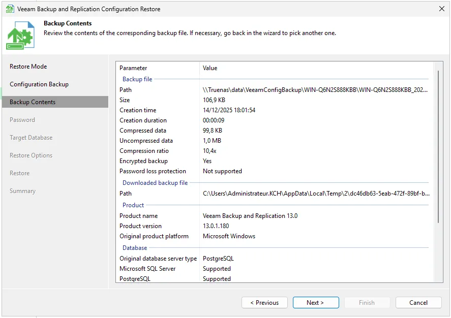
Task: Click the Product version row
Action: (275, 226)
